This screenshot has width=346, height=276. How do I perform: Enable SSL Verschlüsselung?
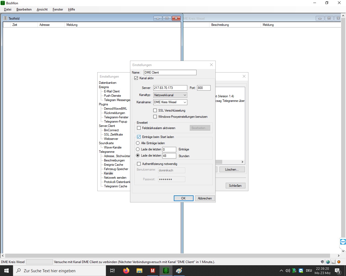click(x=155, y=111)
